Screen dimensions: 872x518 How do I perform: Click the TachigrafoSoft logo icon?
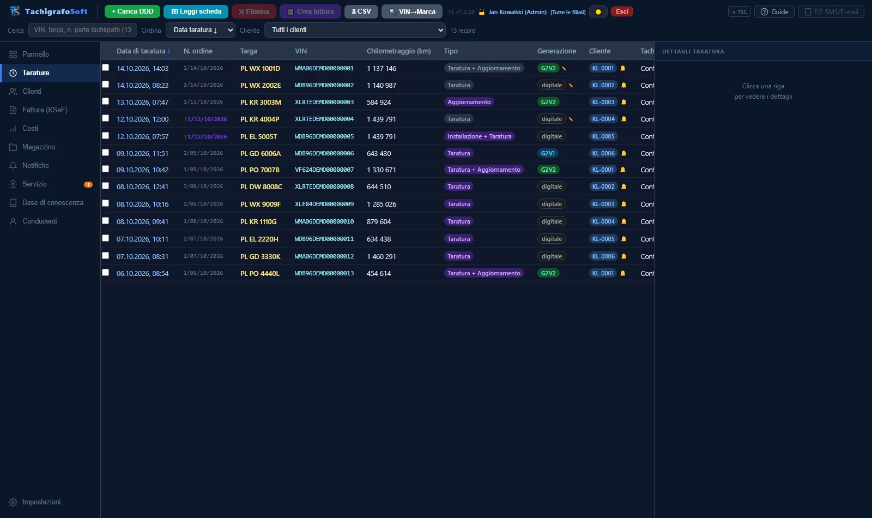point(15,11)
